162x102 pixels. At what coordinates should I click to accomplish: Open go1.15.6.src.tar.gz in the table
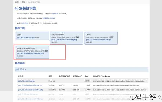[26, 81]
